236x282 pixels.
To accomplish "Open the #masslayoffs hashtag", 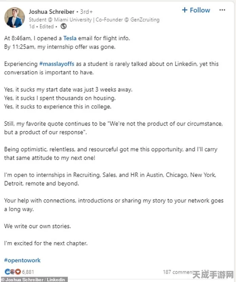I will (57, 64).
